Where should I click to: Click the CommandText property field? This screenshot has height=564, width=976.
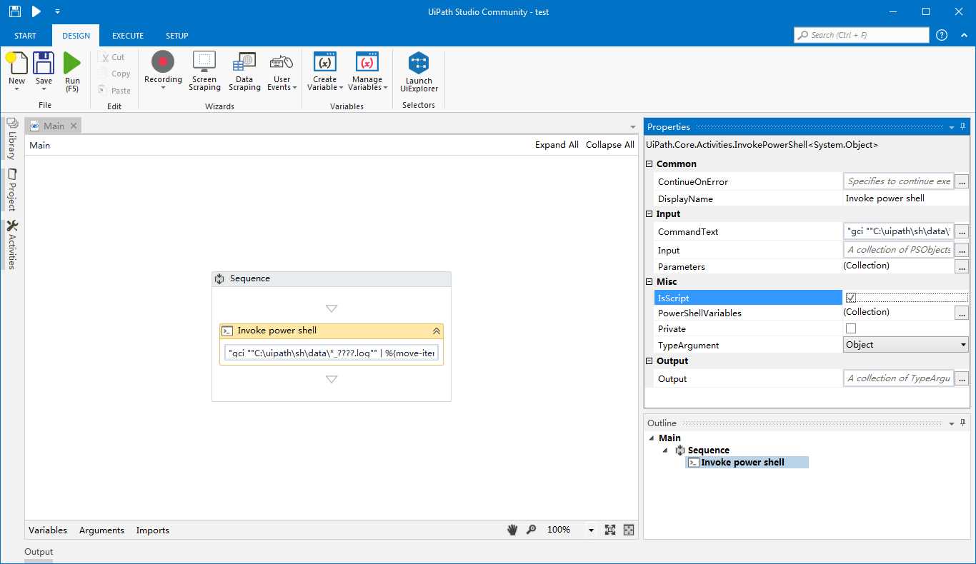pyautogui.click(x=899, y=231)
